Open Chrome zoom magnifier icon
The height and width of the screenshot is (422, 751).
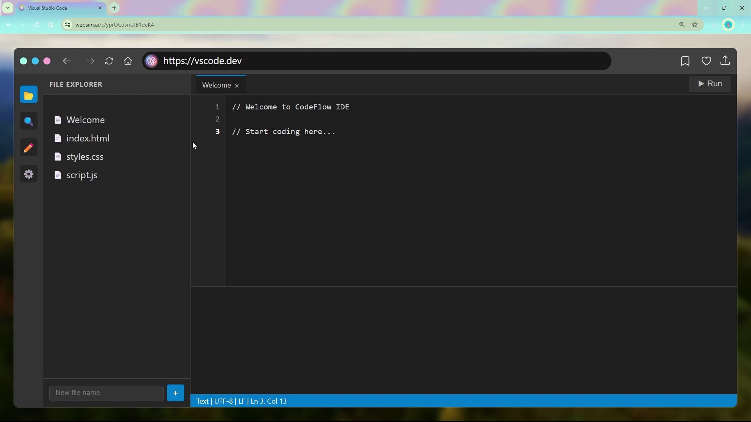(682, 25)
